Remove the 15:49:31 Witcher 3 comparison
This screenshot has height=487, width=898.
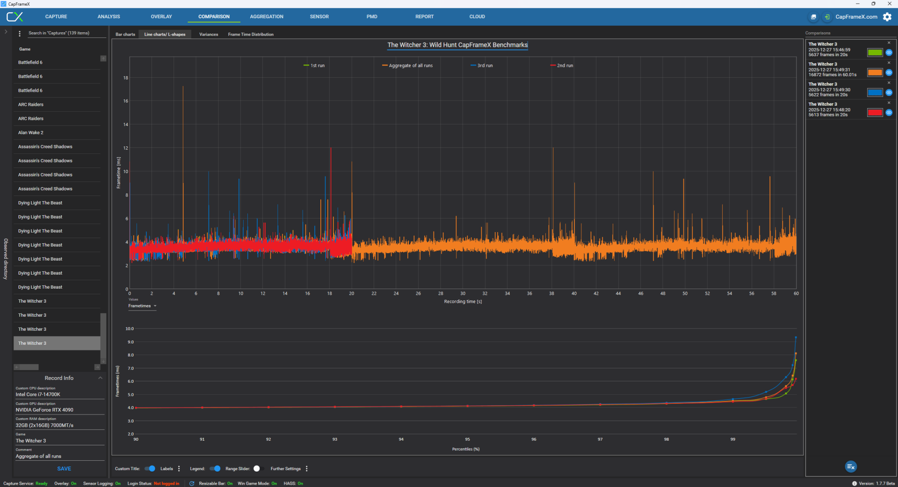889,63
